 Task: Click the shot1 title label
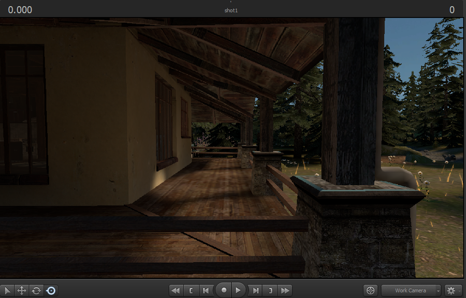click(x=231, y=10)
